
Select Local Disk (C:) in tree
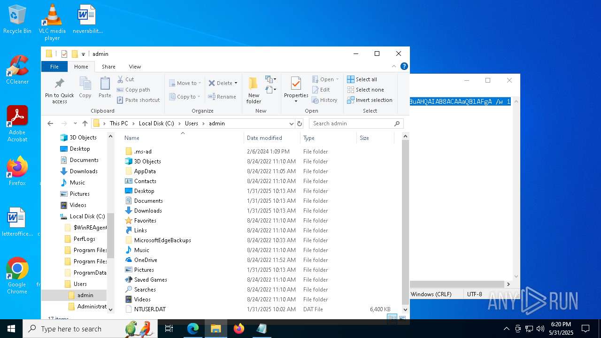[x=87, y=216]
